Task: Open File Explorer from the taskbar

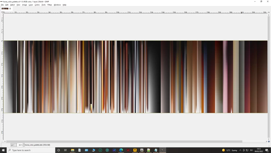Action: tap(73, 150)
